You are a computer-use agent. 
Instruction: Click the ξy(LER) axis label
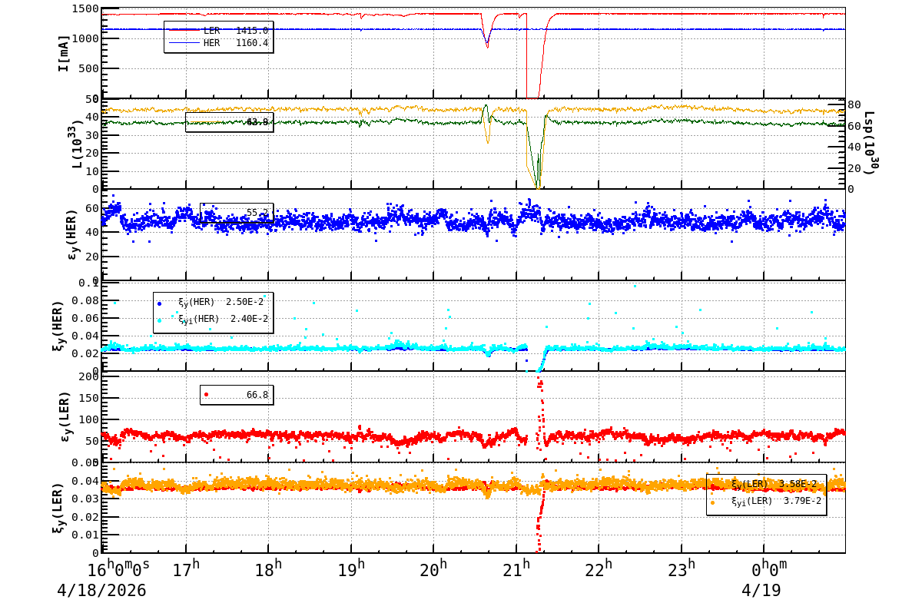(x=58, y=508)
